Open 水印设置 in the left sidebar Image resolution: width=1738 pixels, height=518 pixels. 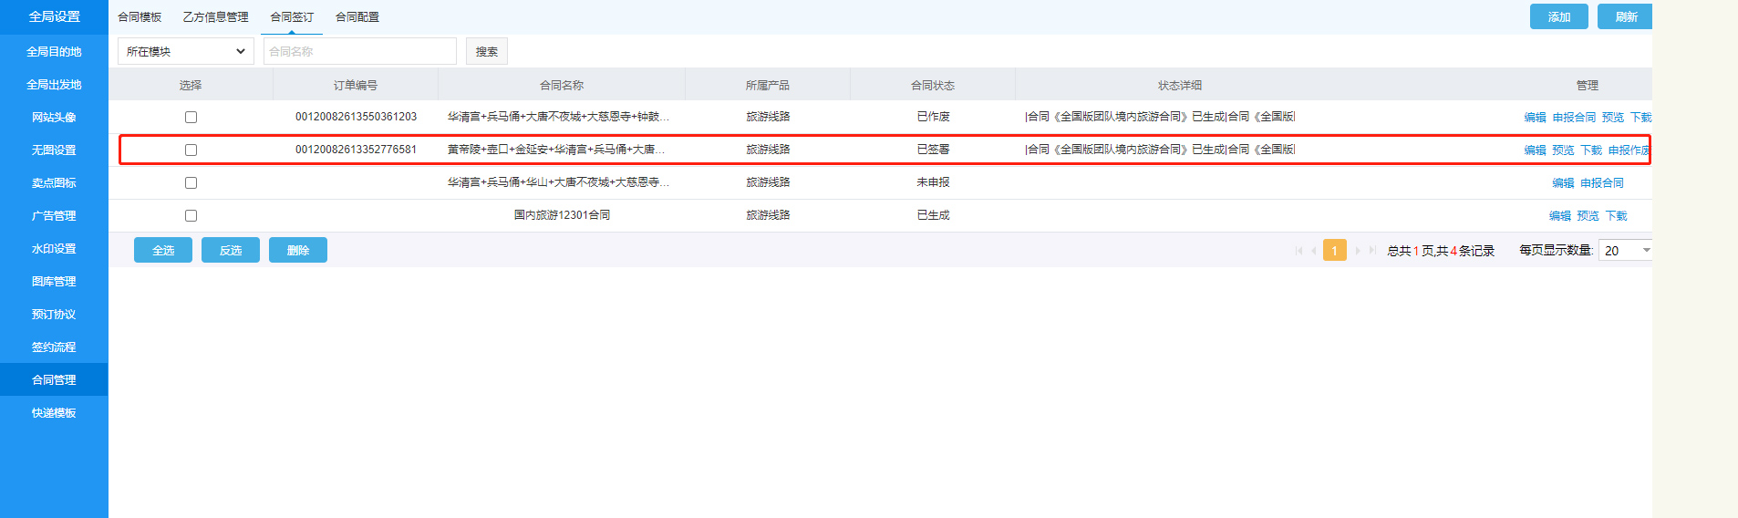[x=54, y=249]
